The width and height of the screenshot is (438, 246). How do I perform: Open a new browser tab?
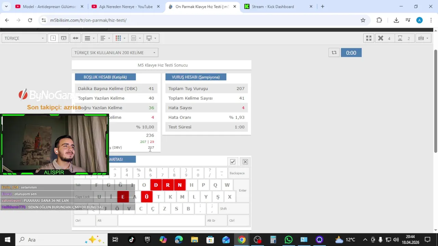tap(322, 6)
